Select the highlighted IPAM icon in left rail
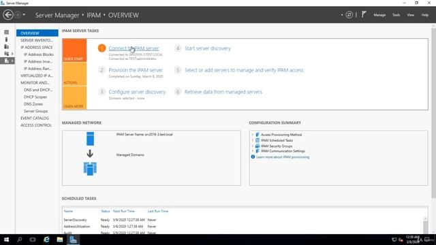This screenshot has width=436, height=245. tap(6, 61)
